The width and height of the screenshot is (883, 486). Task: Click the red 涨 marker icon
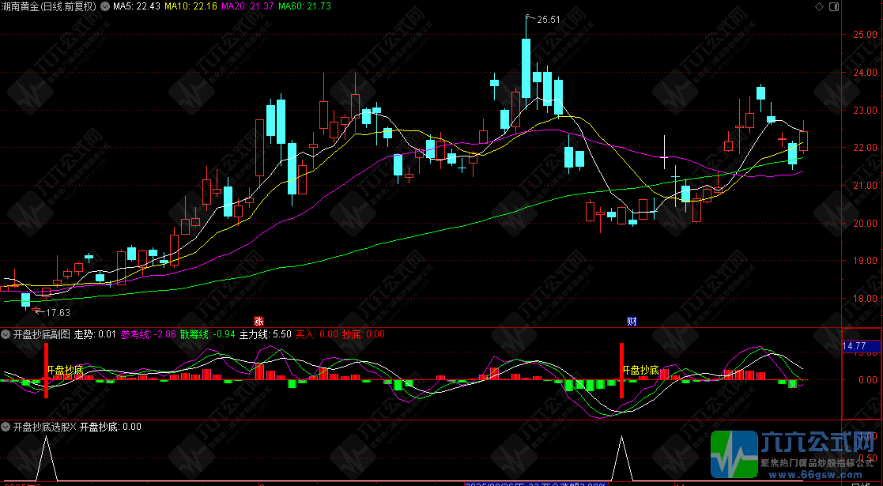(258, 322)
